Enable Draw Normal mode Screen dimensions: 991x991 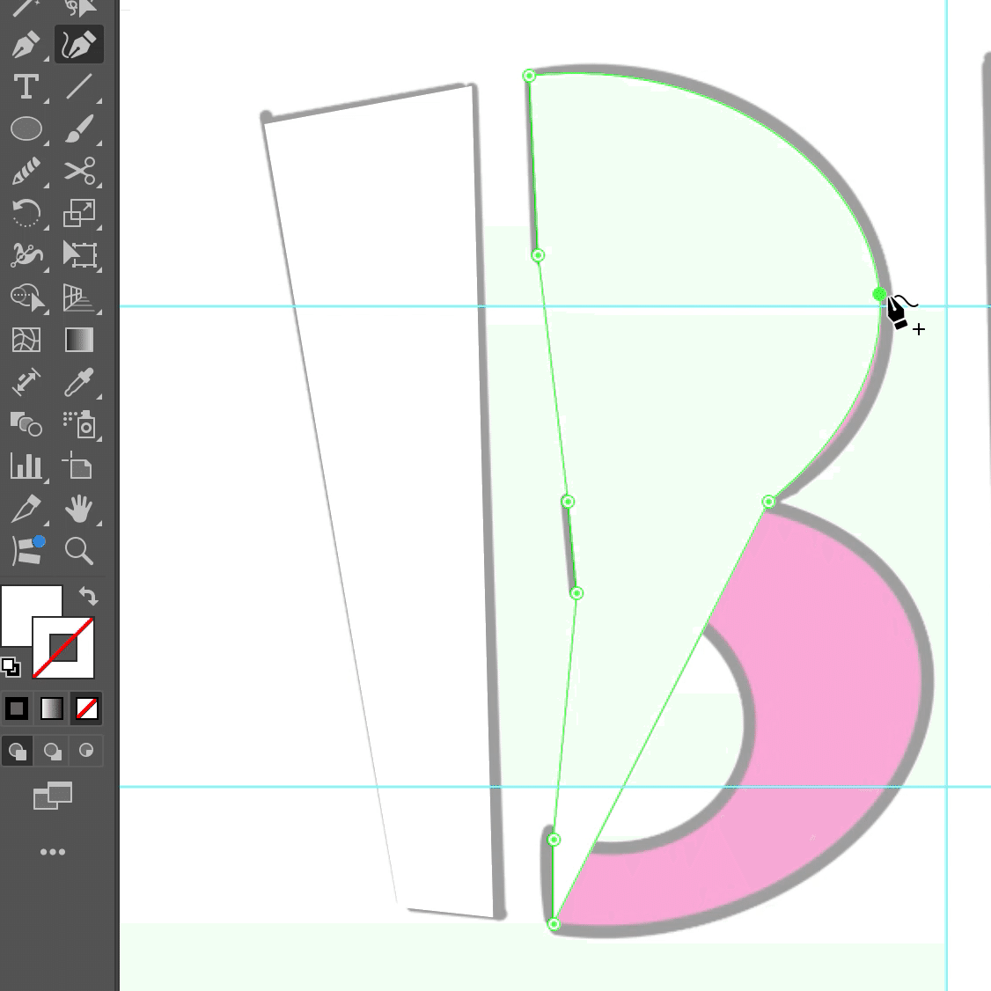(x=18, y=751)
